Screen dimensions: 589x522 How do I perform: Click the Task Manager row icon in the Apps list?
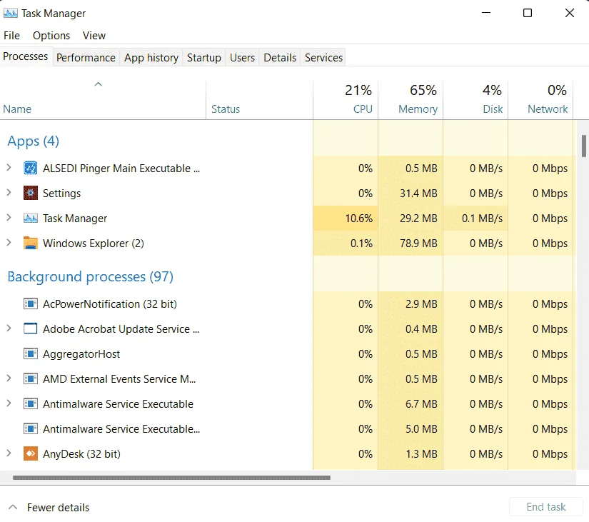point(31,218)
